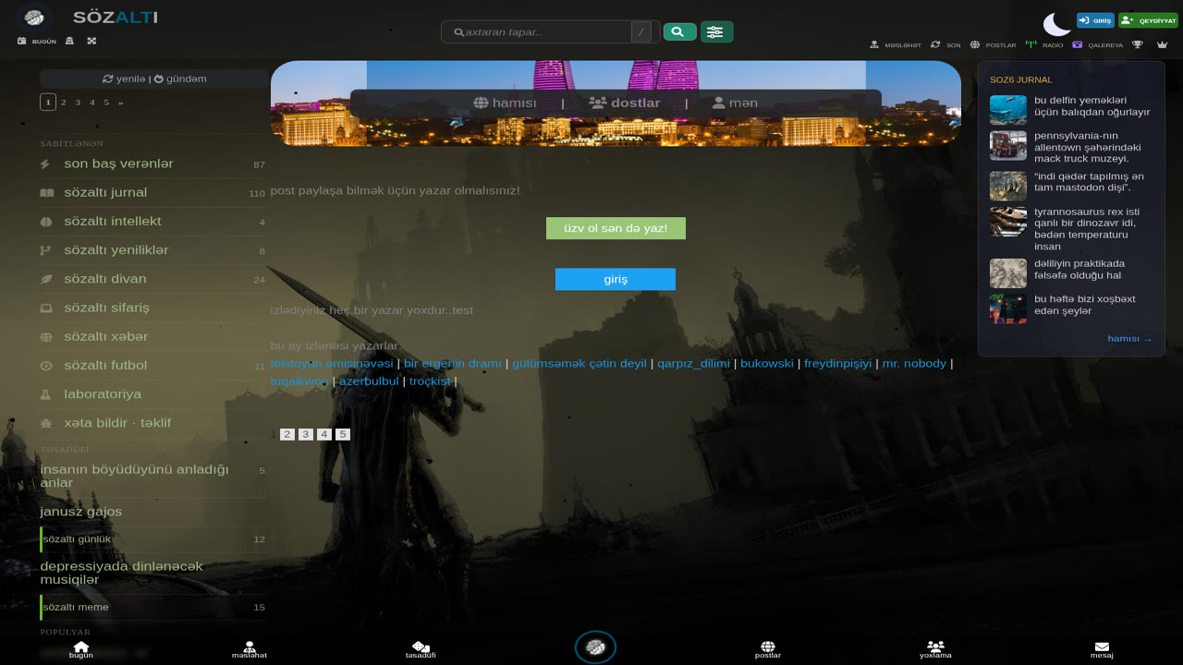Open 'xəta bildir · təklif' sidebar item
Image resolution: width=1183 pixels, height=665 pixels.
point(152,423)
